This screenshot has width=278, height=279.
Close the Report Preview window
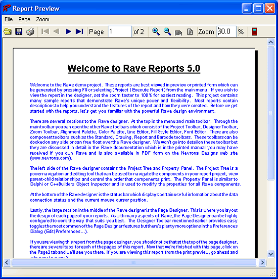(270, 8)
